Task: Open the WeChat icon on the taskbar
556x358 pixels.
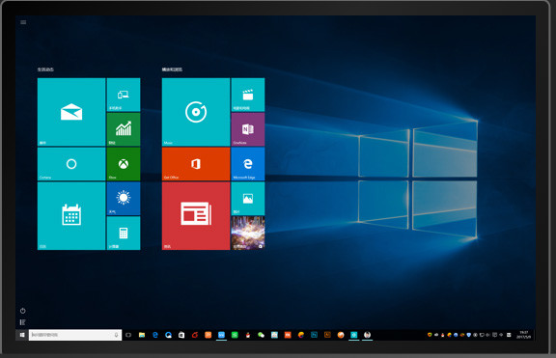Action: (x=261, y=335)
